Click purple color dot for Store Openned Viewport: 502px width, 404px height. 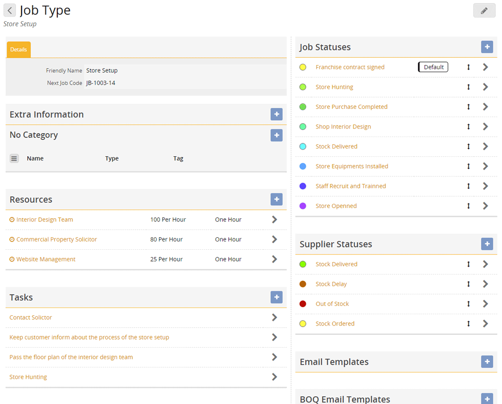tap(303, 206)
